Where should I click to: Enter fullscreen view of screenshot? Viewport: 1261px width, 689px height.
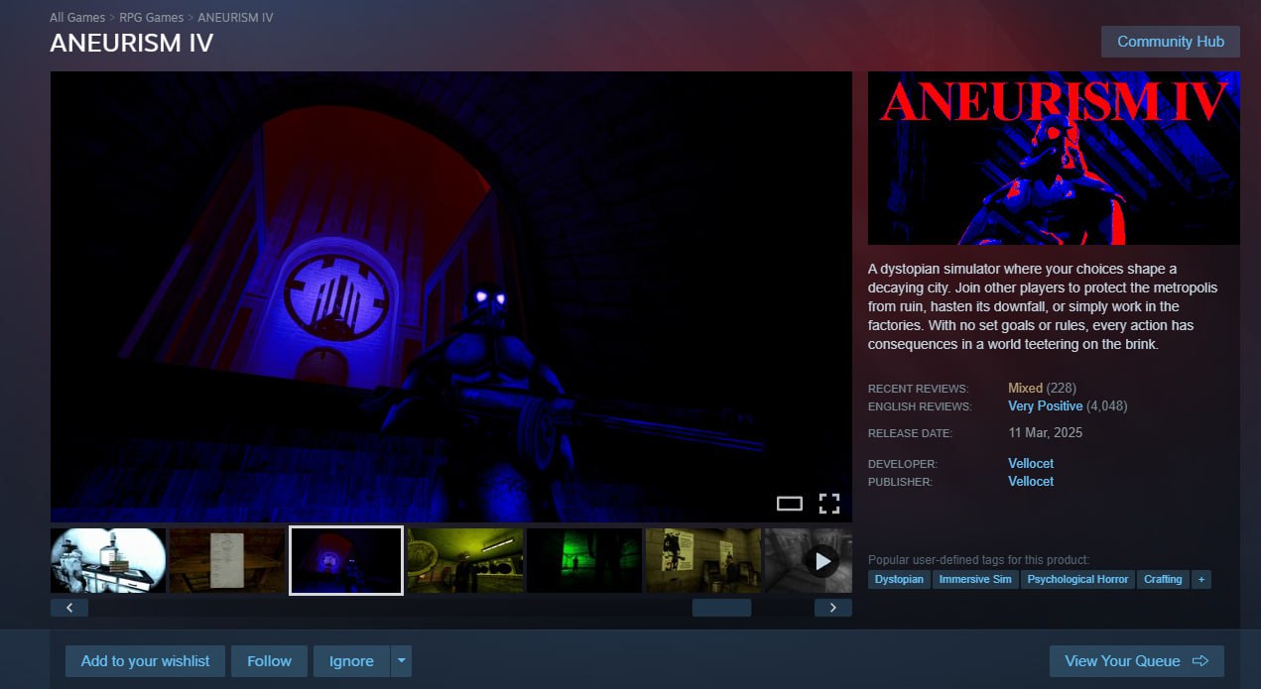(x=829, y=504)
